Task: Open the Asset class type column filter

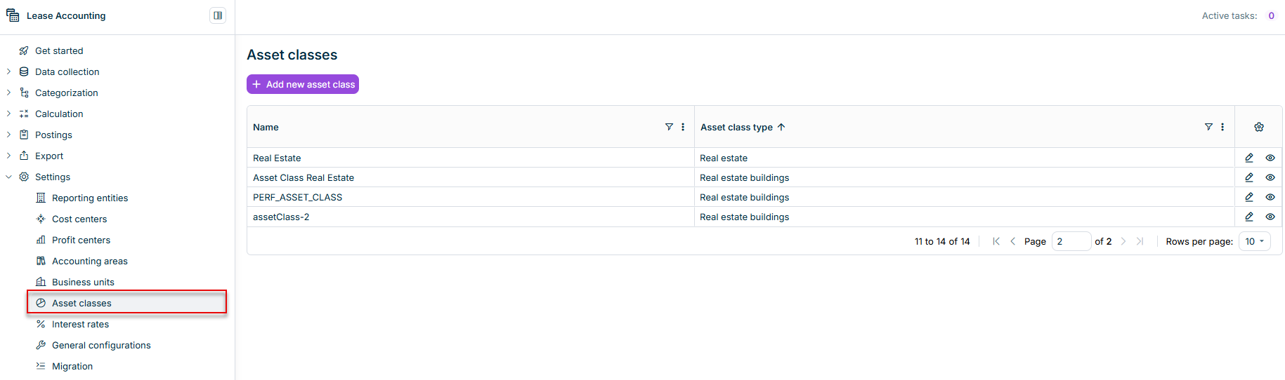Action: (x=1208, y=127)
